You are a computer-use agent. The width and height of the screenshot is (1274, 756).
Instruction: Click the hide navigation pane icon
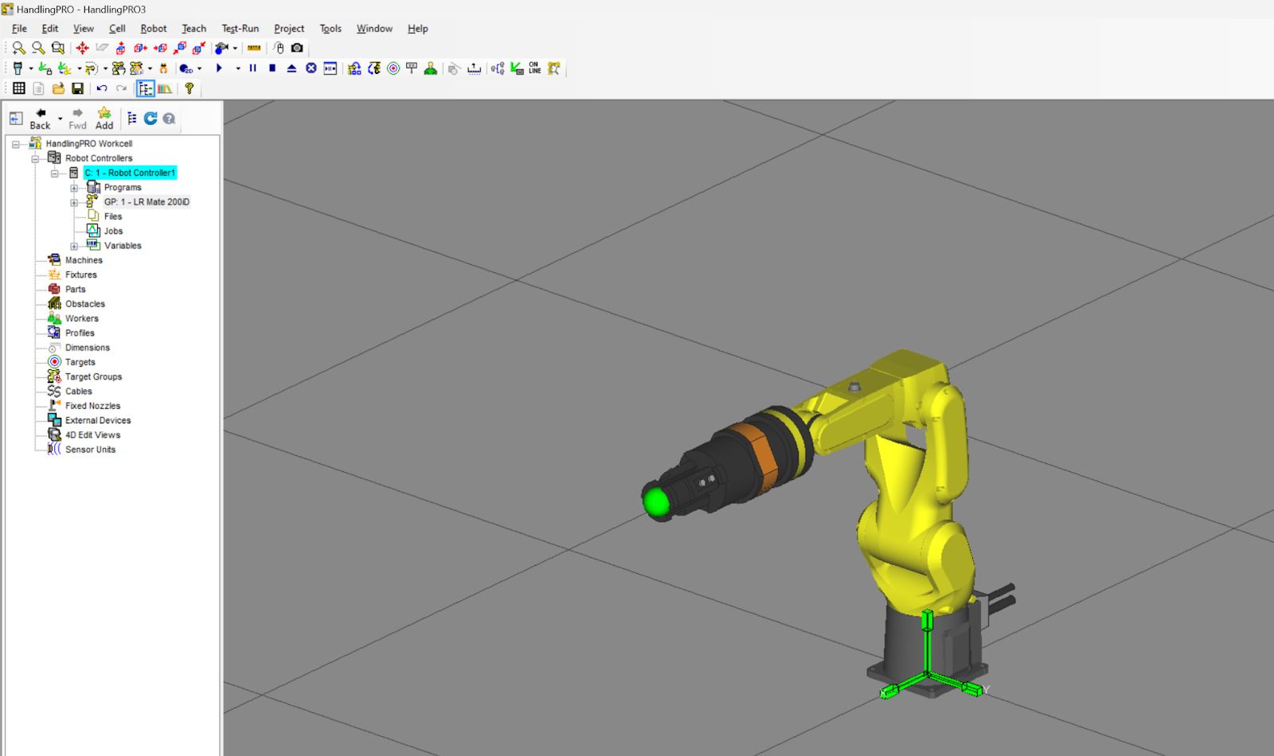pyautogui.click(x=16, y=119)
